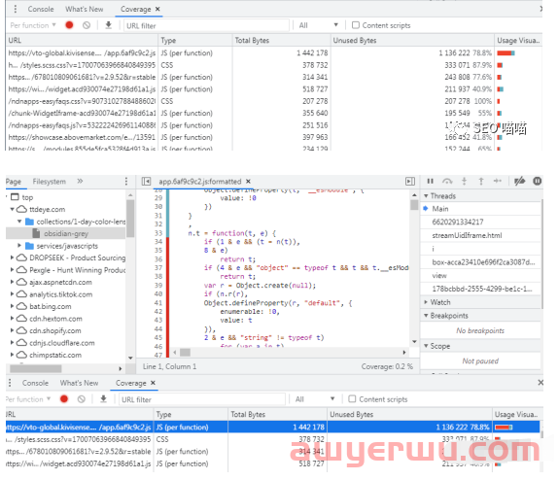Click the red record button in top Coverage toolbar
Image resolution: width=558 pixels, height=480 pixels.
point(69,25)
